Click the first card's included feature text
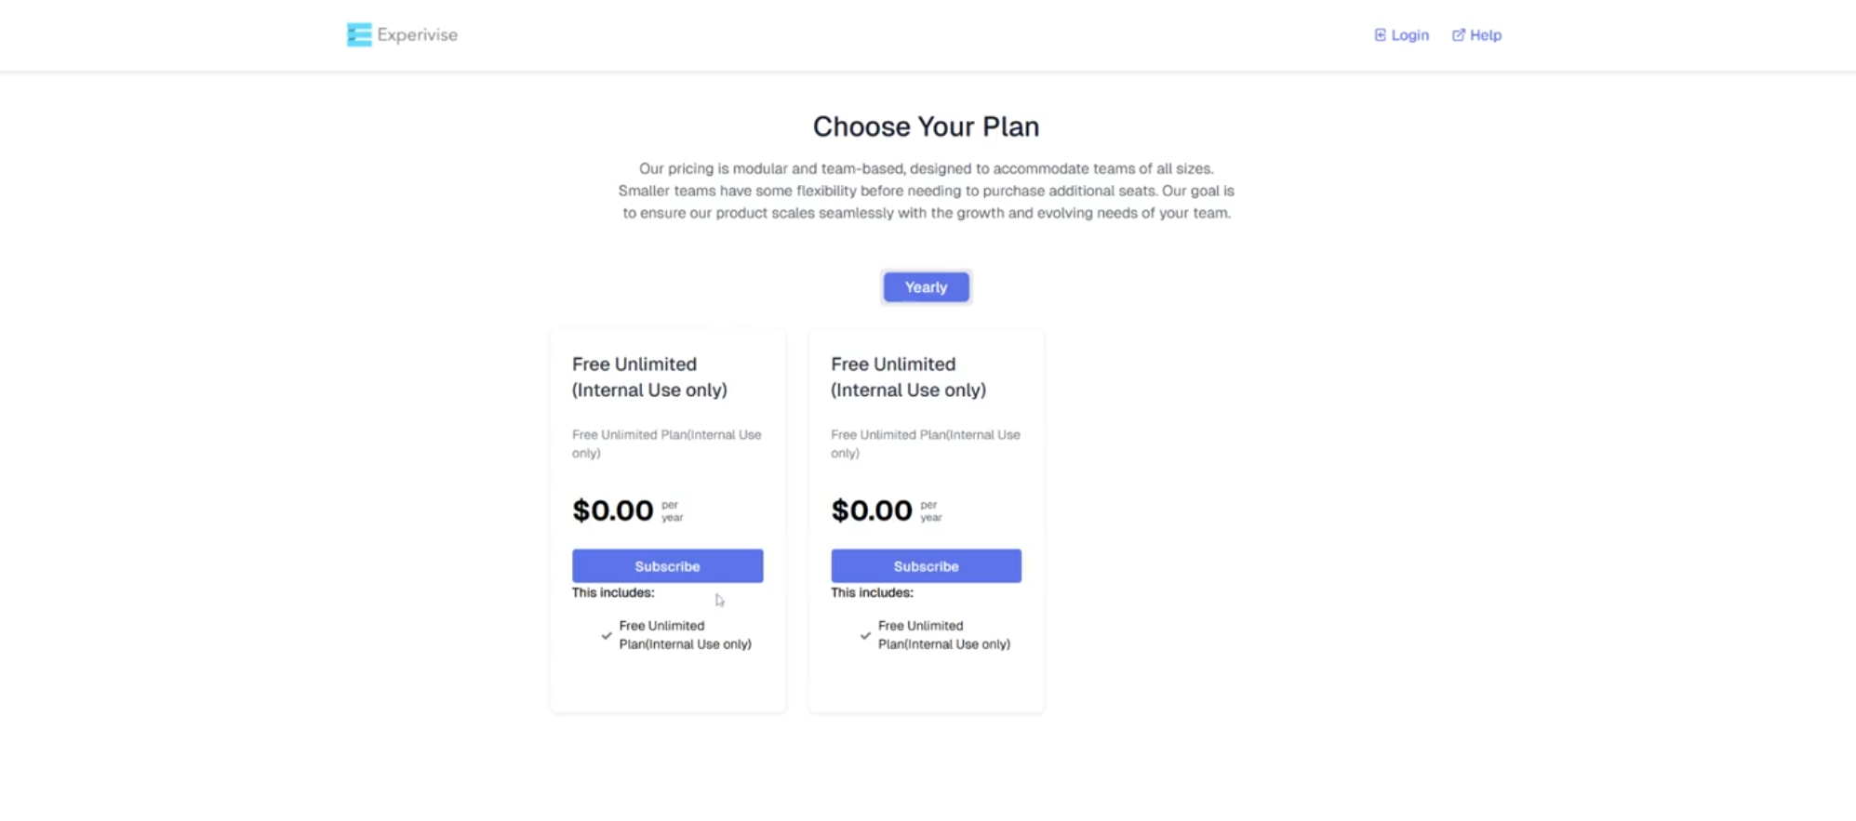The image size is (1856, 821). 685,635
